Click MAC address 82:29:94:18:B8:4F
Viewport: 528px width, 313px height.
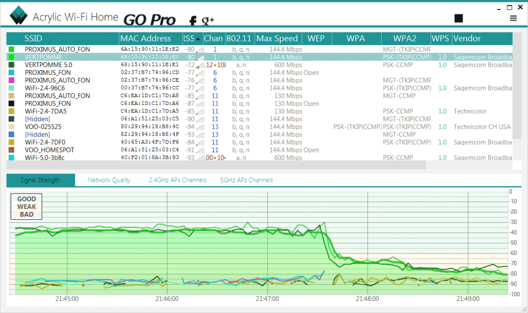[x=150, y=135]
